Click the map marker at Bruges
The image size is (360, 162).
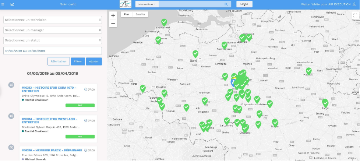pos(158,40)
